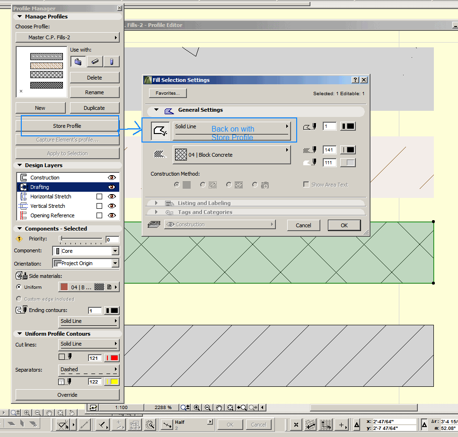Click the Delete profile button
This screenshot has height=437, width=458.
coord(94,78)
